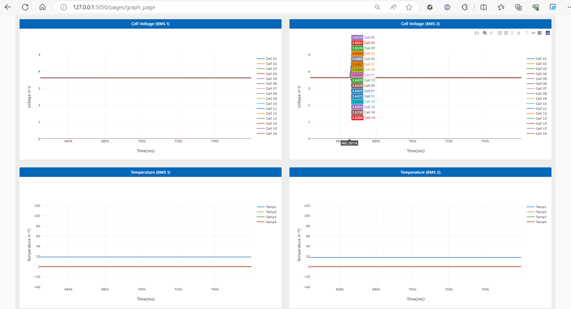Toggle spike lines on the BMS 2 chart
This screenshot has width=571, height=309.
526,33
